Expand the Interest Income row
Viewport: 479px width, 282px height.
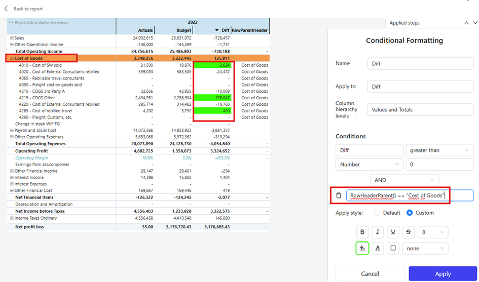pos(12,178)
